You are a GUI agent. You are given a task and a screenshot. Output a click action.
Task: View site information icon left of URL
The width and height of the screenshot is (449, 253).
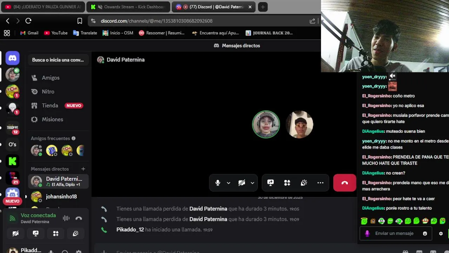[93, 21]
